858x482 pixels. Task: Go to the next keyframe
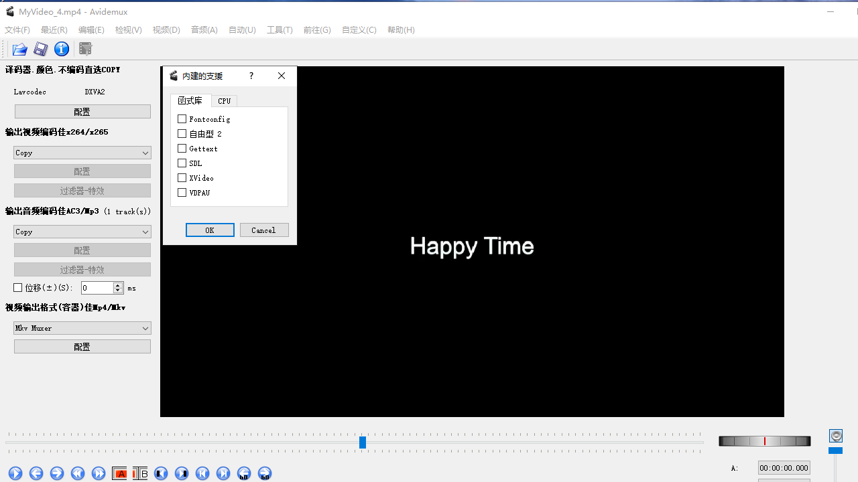click(x=99, y=473)
